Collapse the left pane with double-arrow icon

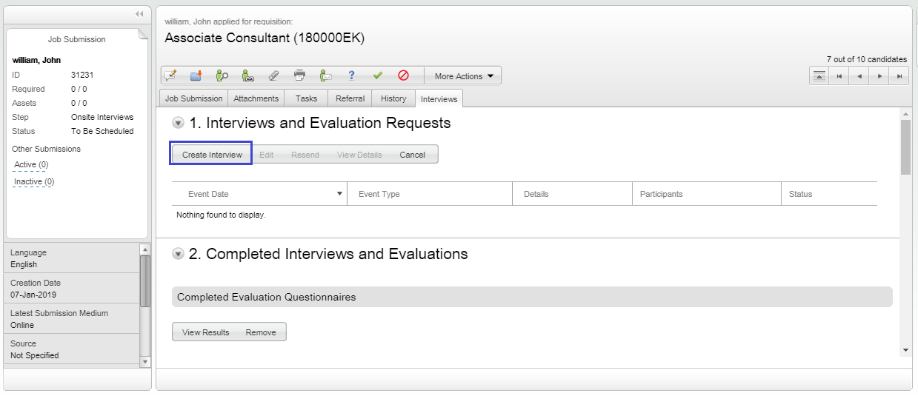pos(139,14)
